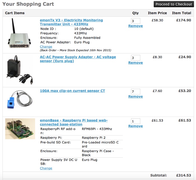
Task: Remove the emonTx V3 item from cart
Action: pyautogui.click(x=136, y=26)
